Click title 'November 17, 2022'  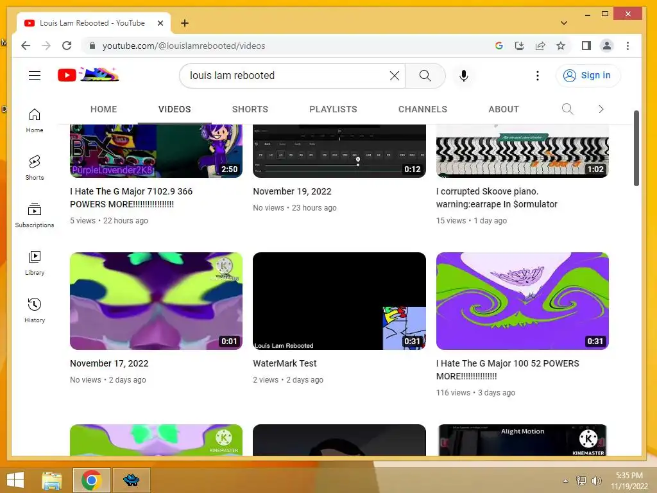109,363
